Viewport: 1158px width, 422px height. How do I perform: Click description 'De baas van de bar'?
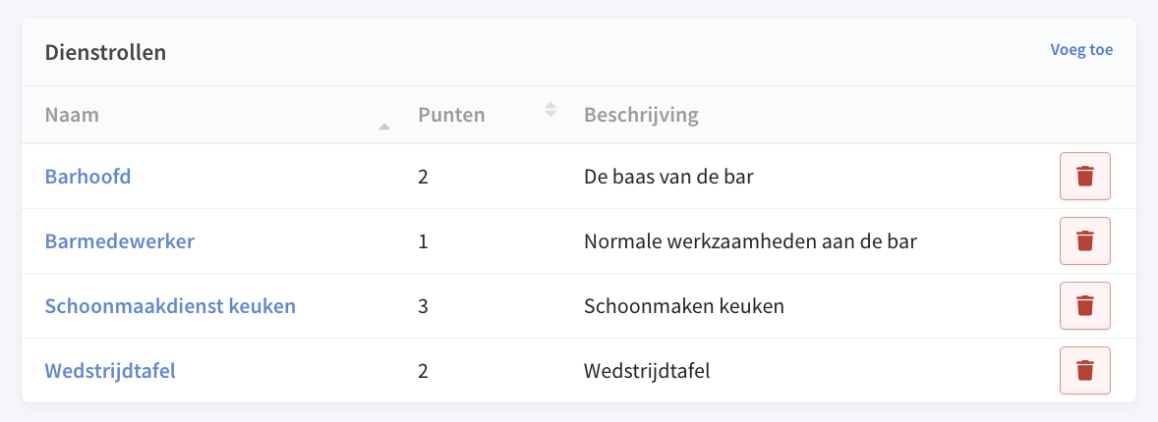668,177
